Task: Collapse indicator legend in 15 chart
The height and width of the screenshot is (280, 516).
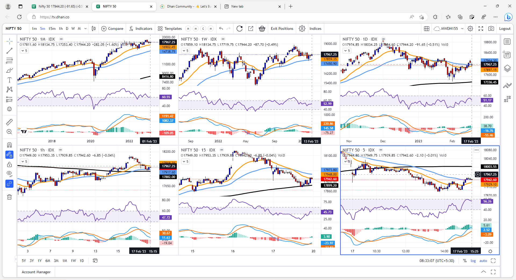Action: pos(185,161)
